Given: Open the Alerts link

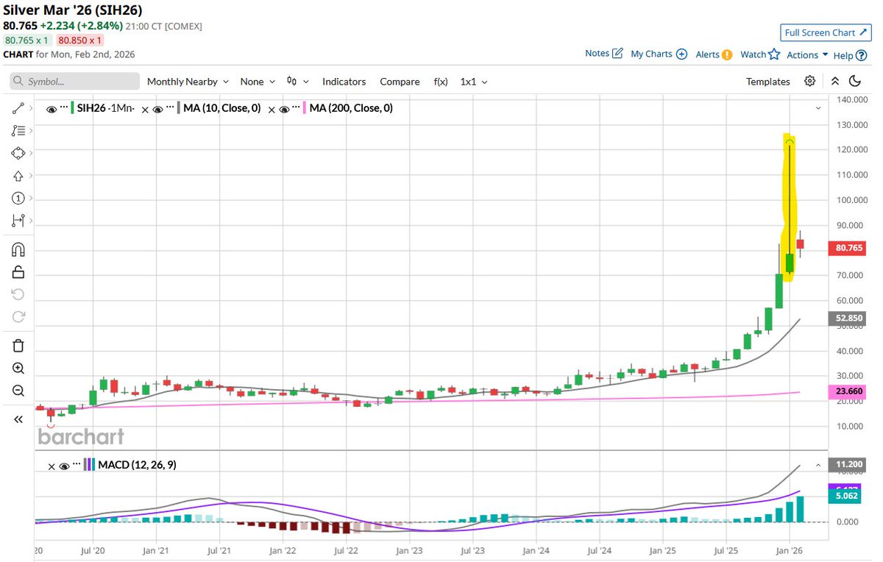Looking at the screenshot, I should click(707, 55).
